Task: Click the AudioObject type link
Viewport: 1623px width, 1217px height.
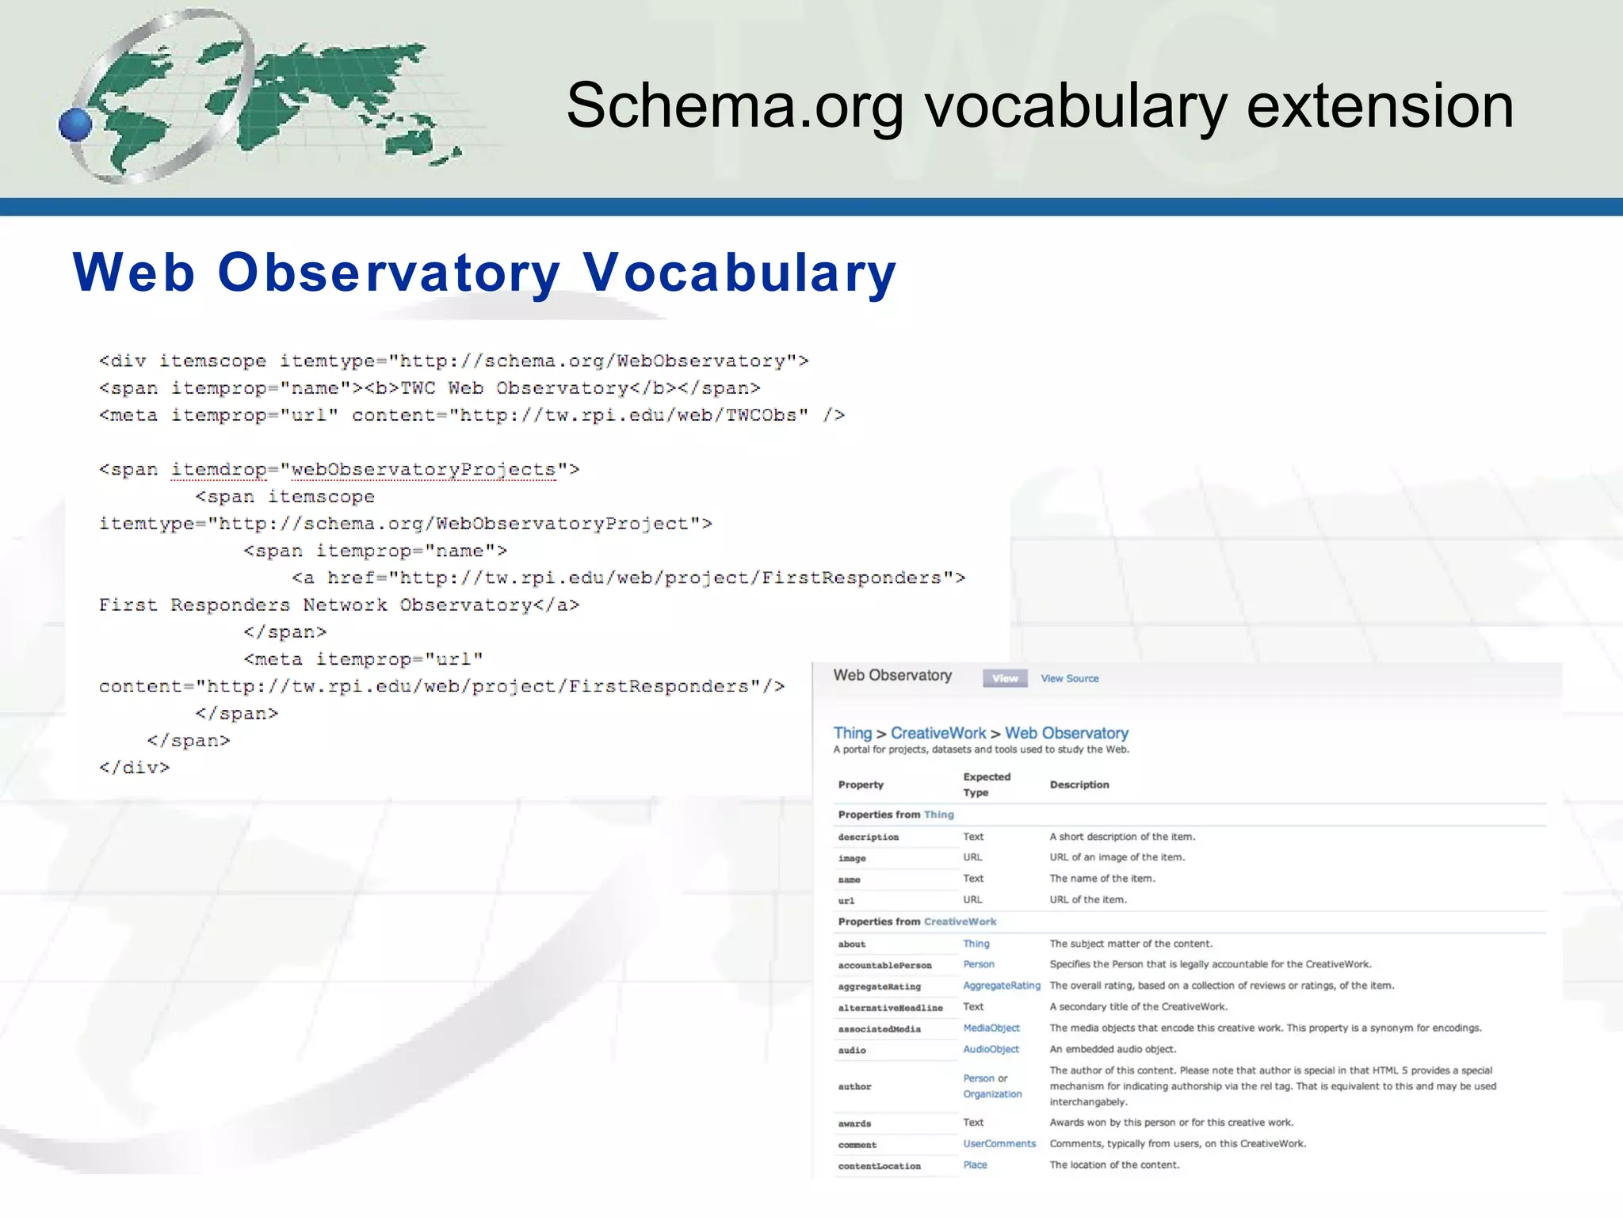Action: point(991,1049)
